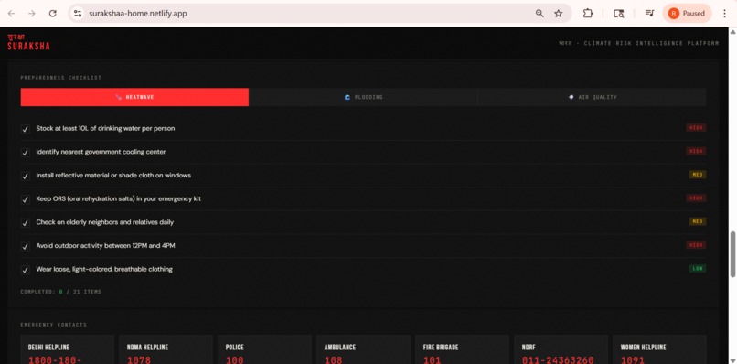The image size is (737, 364).
Task: Click text 'Keep ORS (oral rehydration salts) in your emergency kit'
Action: [119, 199]
